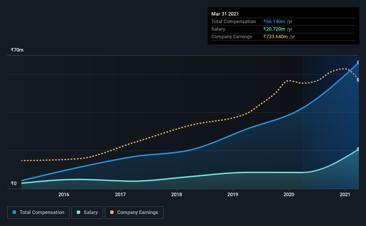Click the 2017 x-axis label

click(x=120, y=194)
